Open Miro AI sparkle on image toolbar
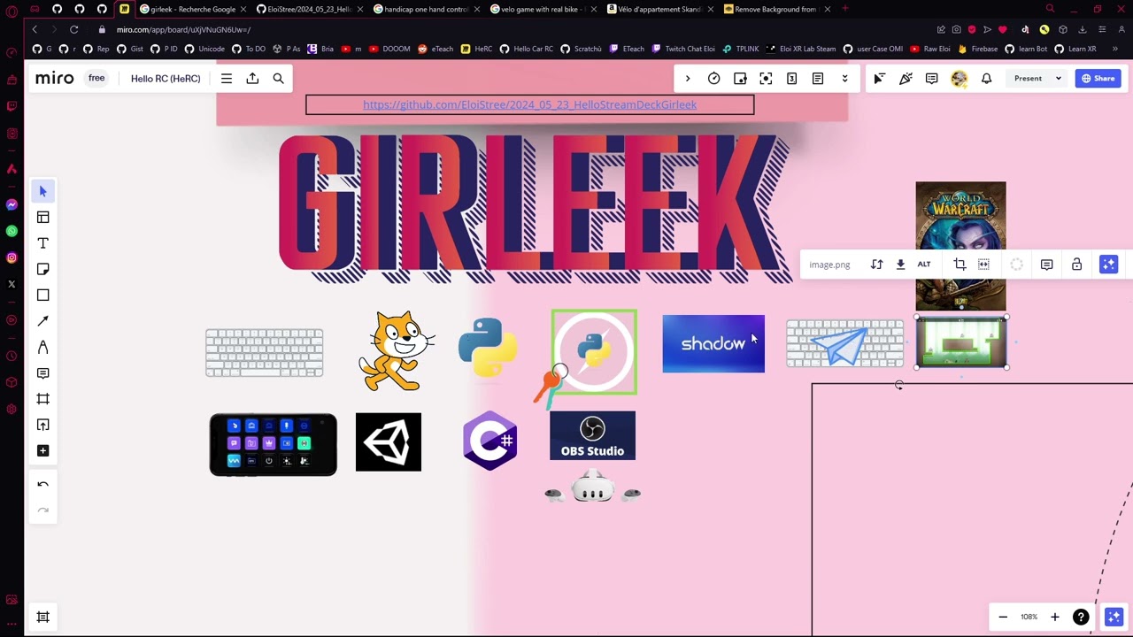This screenshot has height=637, width=1133. click(x=1108, y=265)
